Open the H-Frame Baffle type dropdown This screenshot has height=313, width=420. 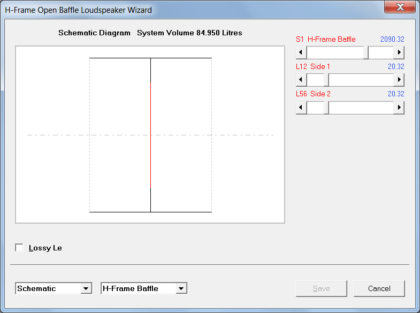coord(181,288)
